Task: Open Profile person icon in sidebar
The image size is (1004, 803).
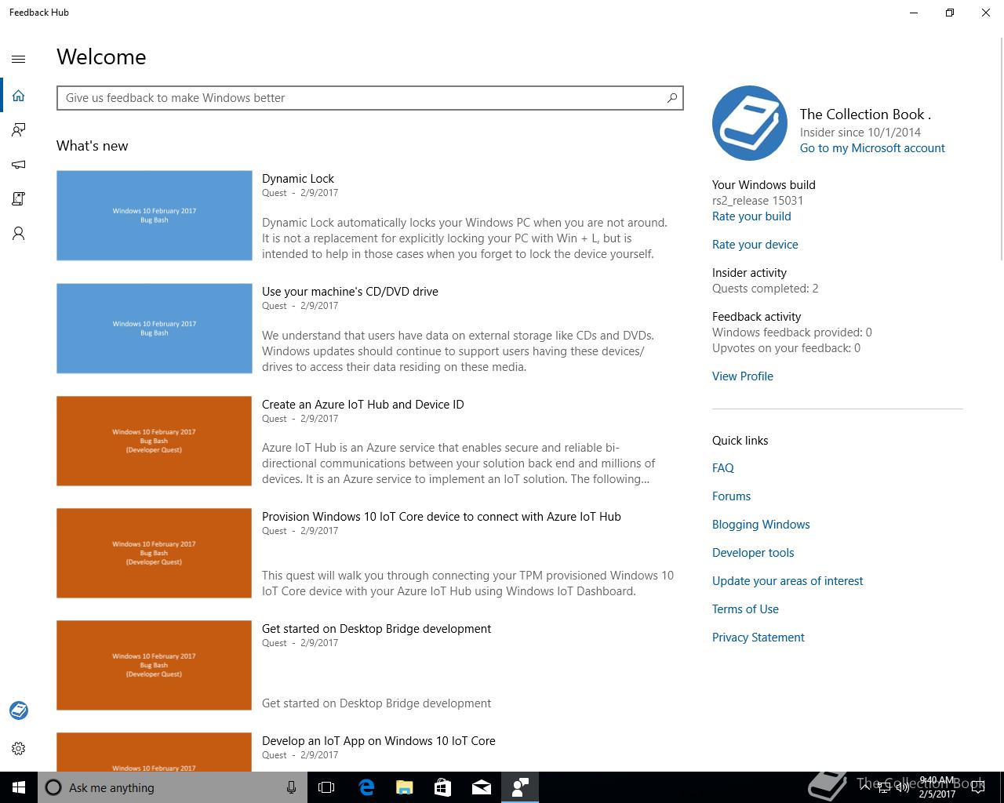Action: [19, 234]
